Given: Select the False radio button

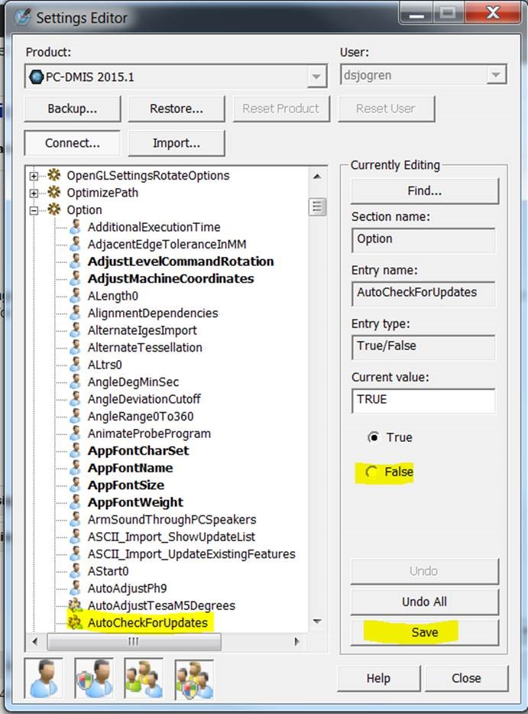Looking at the screenshot, I should point(371,472).
